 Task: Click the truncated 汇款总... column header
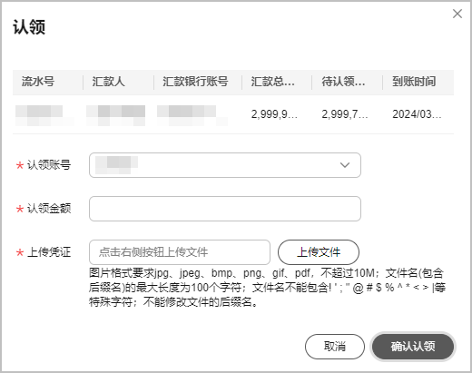click(x=272, y=82)
